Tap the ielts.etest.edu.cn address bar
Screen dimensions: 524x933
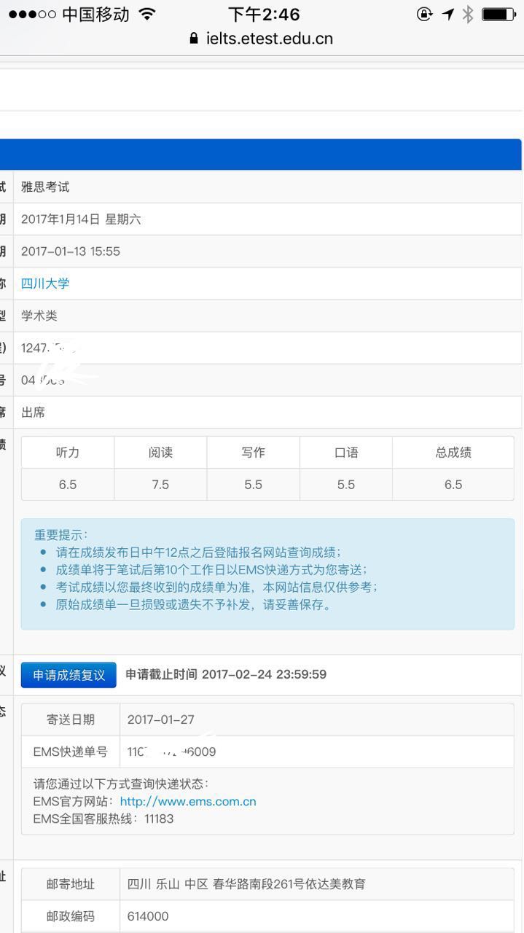tap(269, 39)
